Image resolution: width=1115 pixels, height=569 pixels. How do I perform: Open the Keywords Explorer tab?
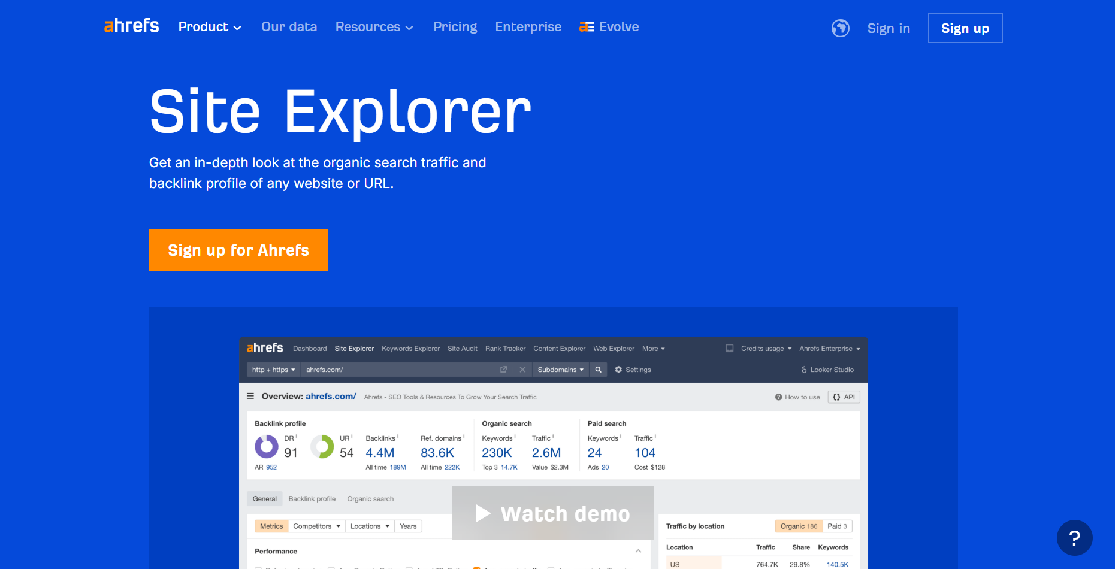[x=410, y=349]
